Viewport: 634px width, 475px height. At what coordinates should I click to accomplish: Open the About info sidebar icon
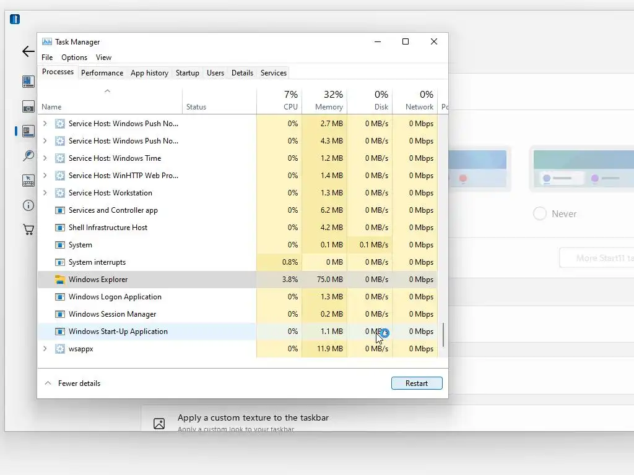[28, 205]
